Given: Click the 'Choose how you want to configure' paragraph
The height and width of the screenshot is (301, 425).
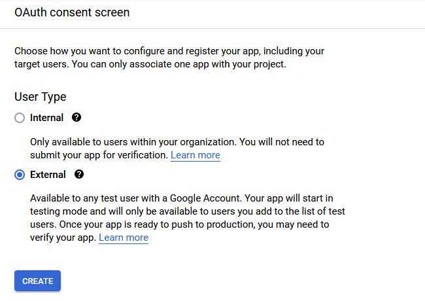Looking at the screenshot, I should pos(169,58).
